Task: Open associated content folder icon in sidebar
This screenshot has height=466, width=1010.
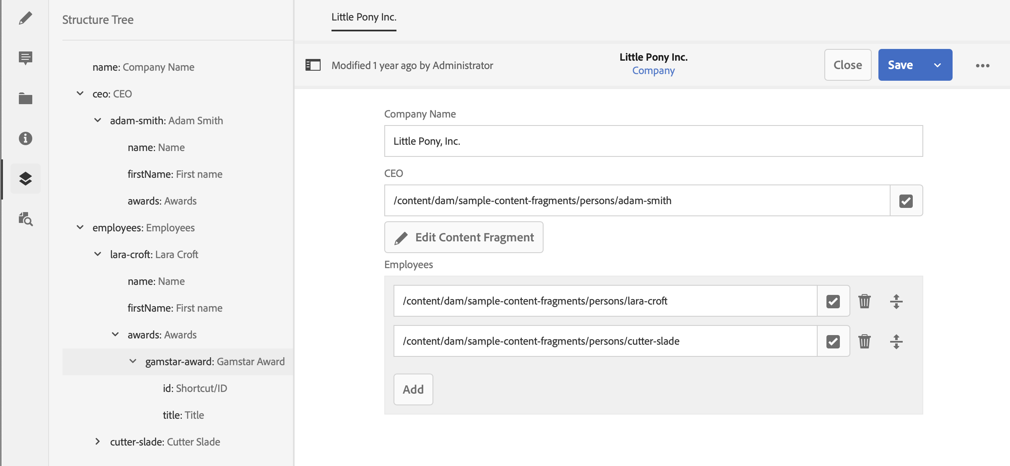Action: tap(26, 98)
